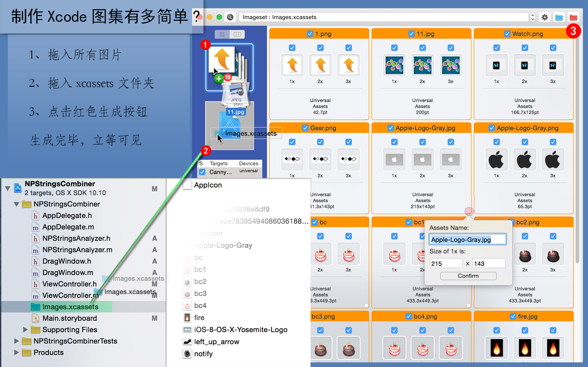Expand the Products group
Image resolution: width=588 pixels, height=367 pixels.
(x=17, y=353)
